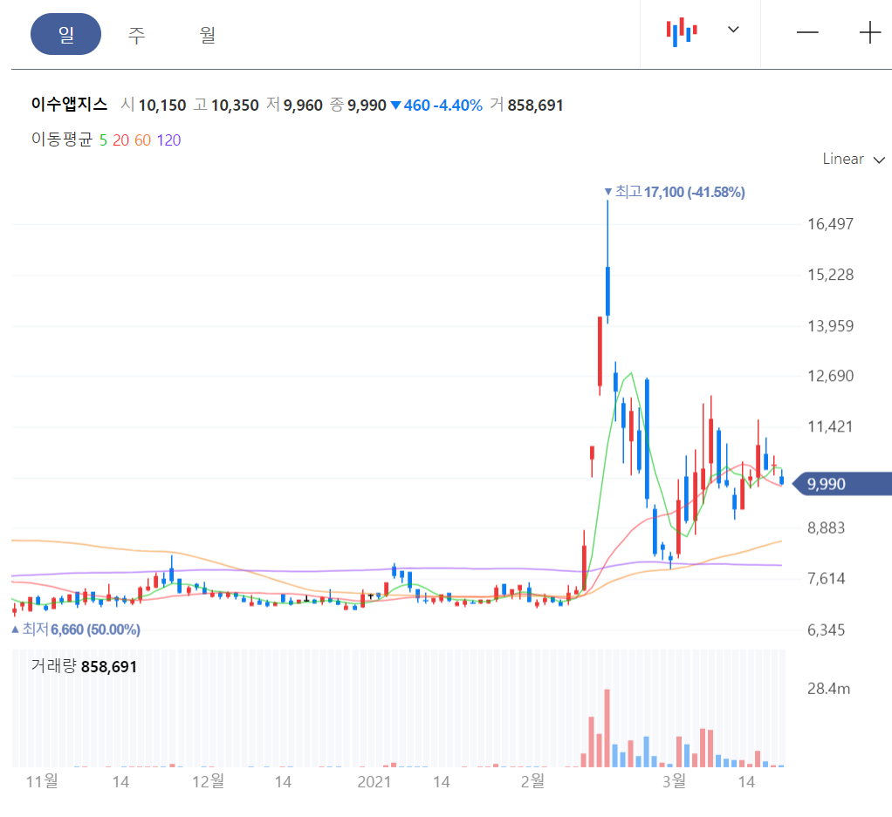
Task: Click the 5-day moving average label
Action: [x=103, y=140]
